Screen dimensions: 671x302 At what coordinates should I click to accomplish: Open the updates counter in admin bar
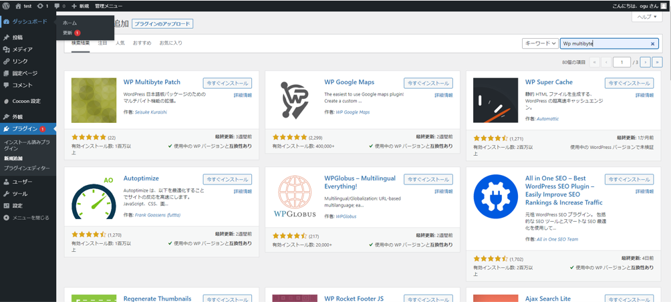click(x=42, y=6)
